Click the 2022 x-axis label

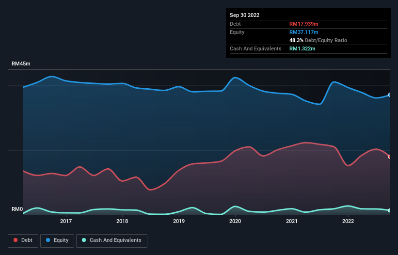pos(348,221)
